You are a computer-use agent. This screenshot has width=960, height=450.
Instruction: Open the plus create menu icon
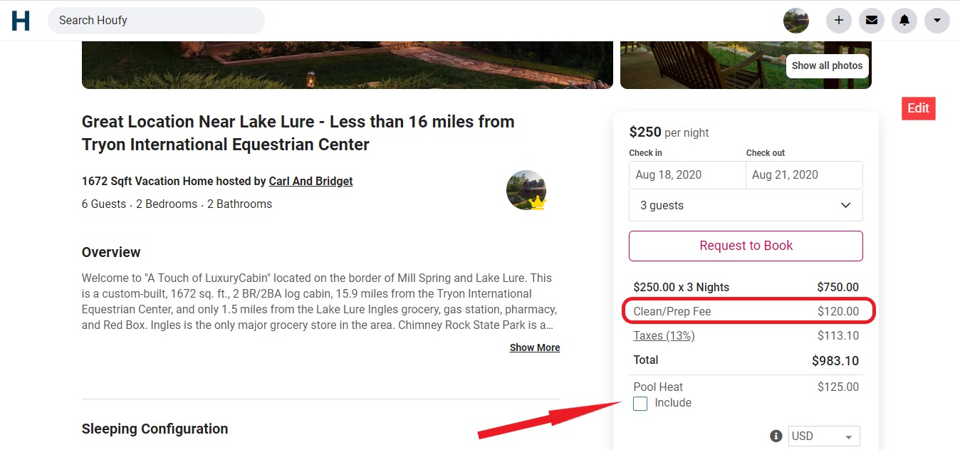click(x=839, y=21)
